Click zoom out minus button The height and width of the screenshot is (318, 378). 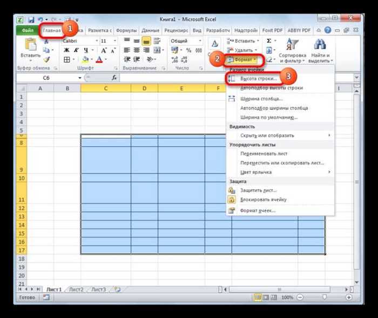click(x=300, y=297)
